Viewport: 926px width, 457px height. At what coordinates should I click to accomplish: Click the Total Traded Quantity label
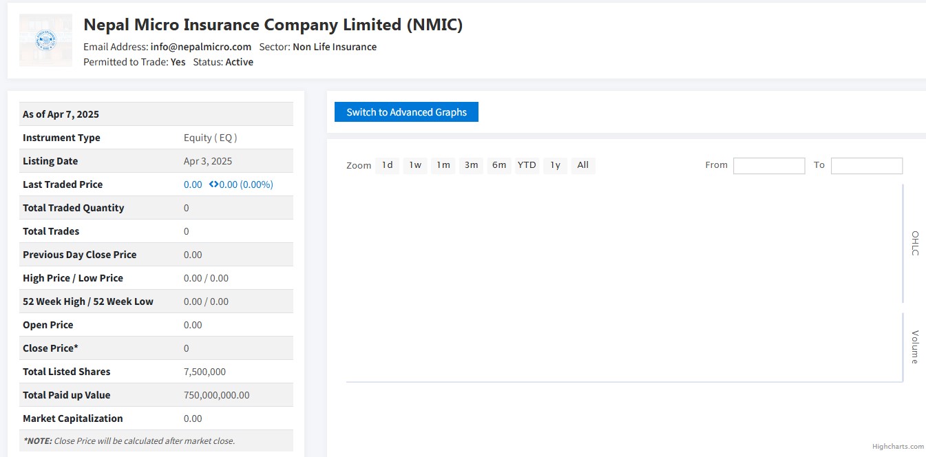point(74,208)
